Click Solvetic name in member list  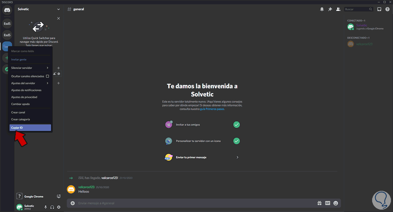pos(362,25)
